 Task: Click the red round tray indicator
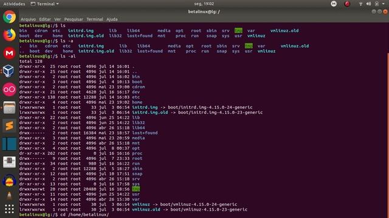[x=347, y=4]
